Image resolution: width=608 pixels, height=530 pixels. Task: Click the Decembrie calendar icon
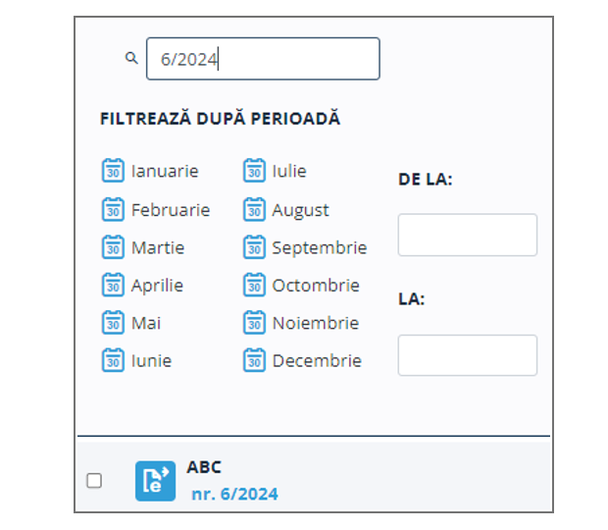click(254, 360)
